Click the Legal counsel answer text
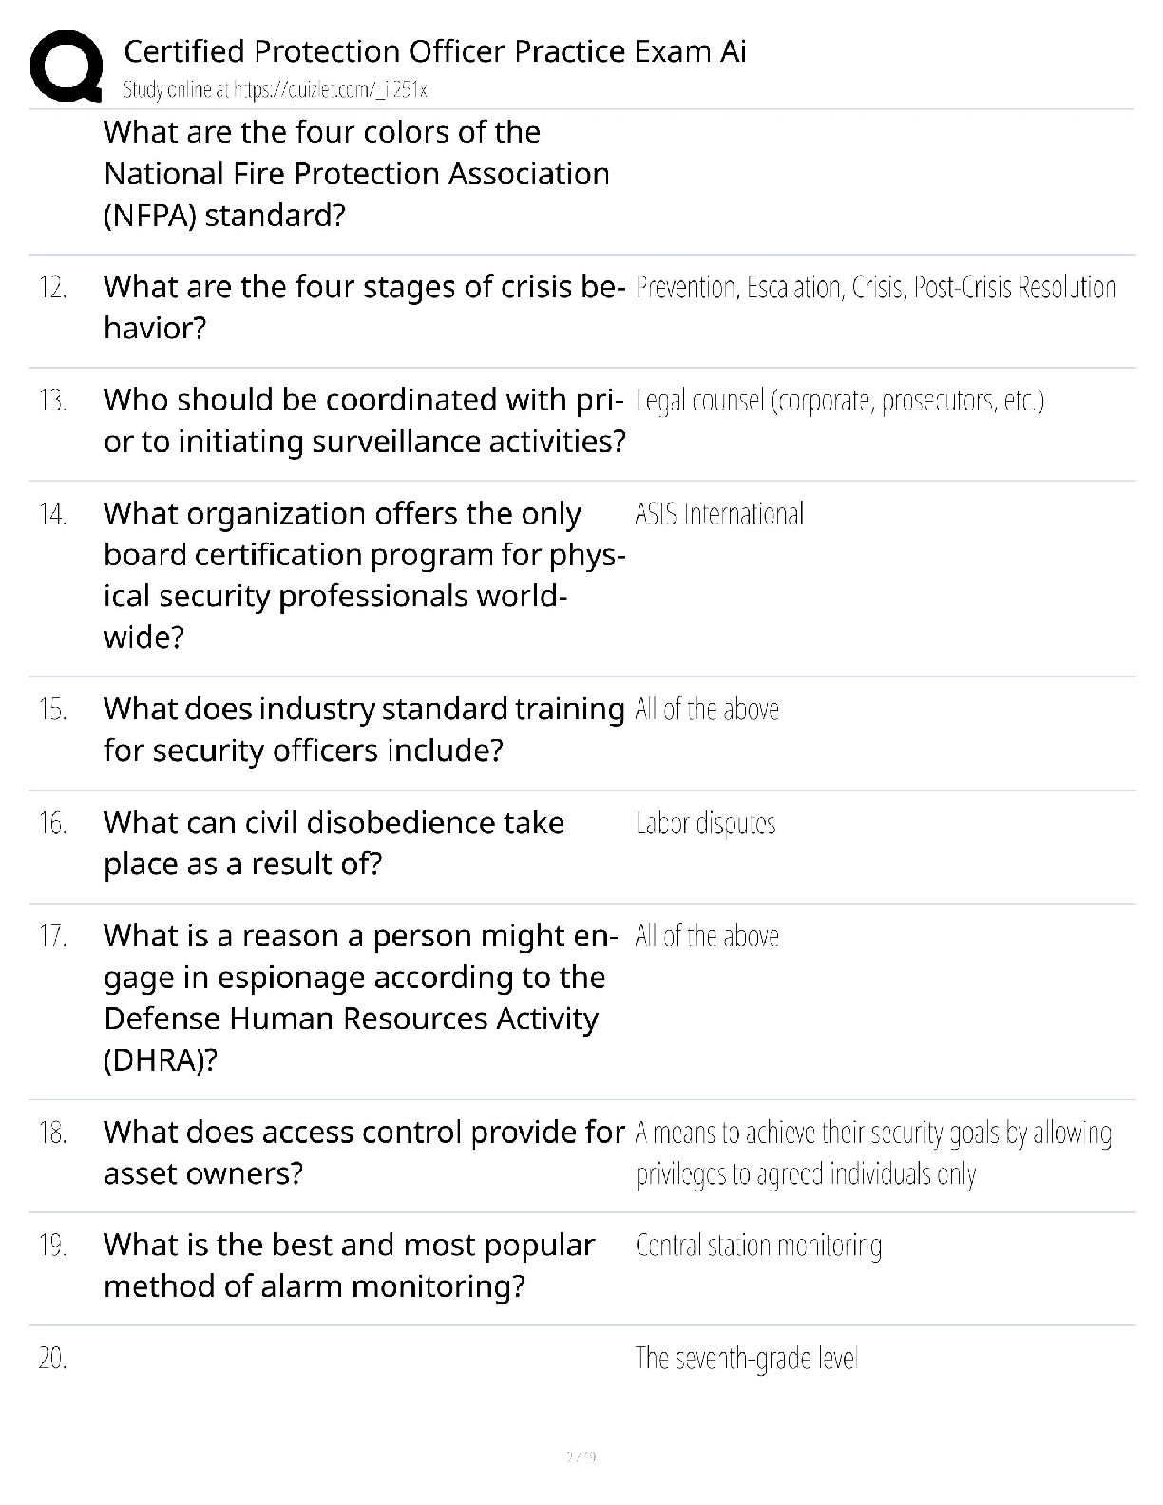 coord(839,401)
